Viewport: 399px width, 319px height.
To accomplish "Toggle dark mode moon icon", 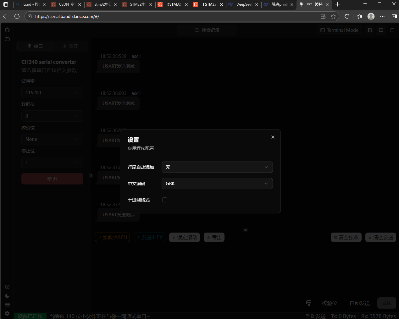I will pyautogui.click(x=7, y=296).
